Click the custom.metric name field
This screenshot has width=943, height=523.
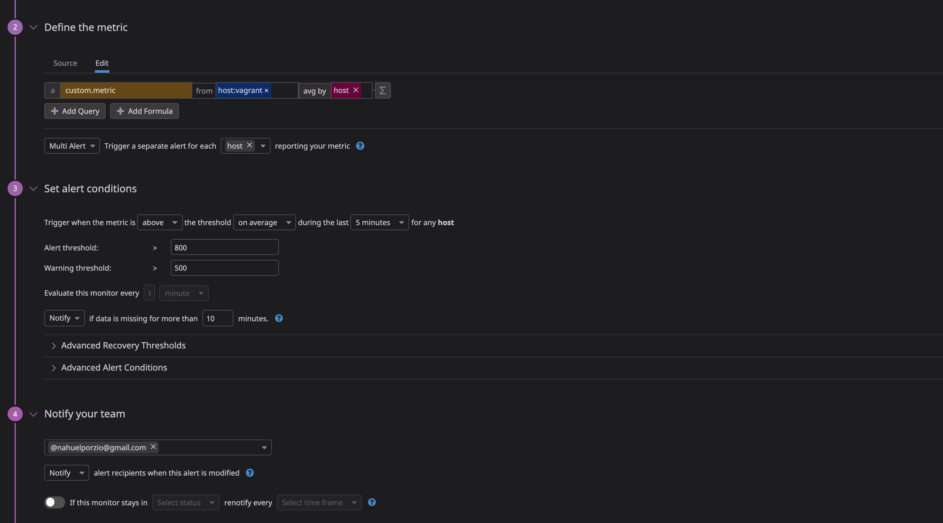(126, 90)
